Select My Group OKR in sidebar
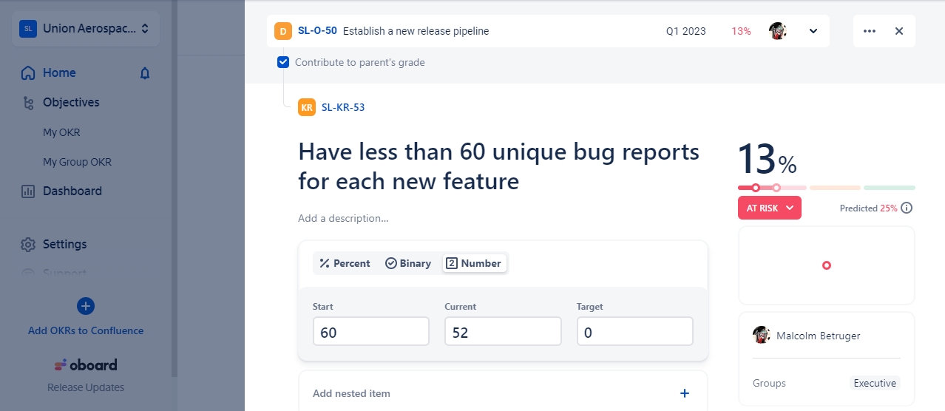945x411 pixels. coord(77,162)
